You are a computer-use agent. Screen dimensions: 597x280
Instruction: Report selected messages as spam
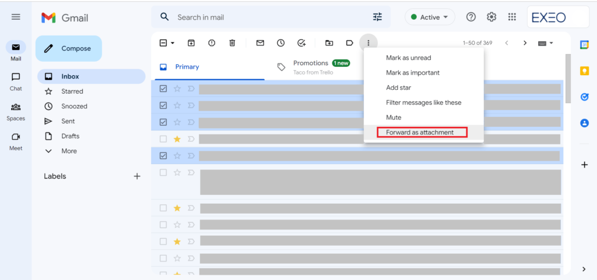tap(212, 43)
